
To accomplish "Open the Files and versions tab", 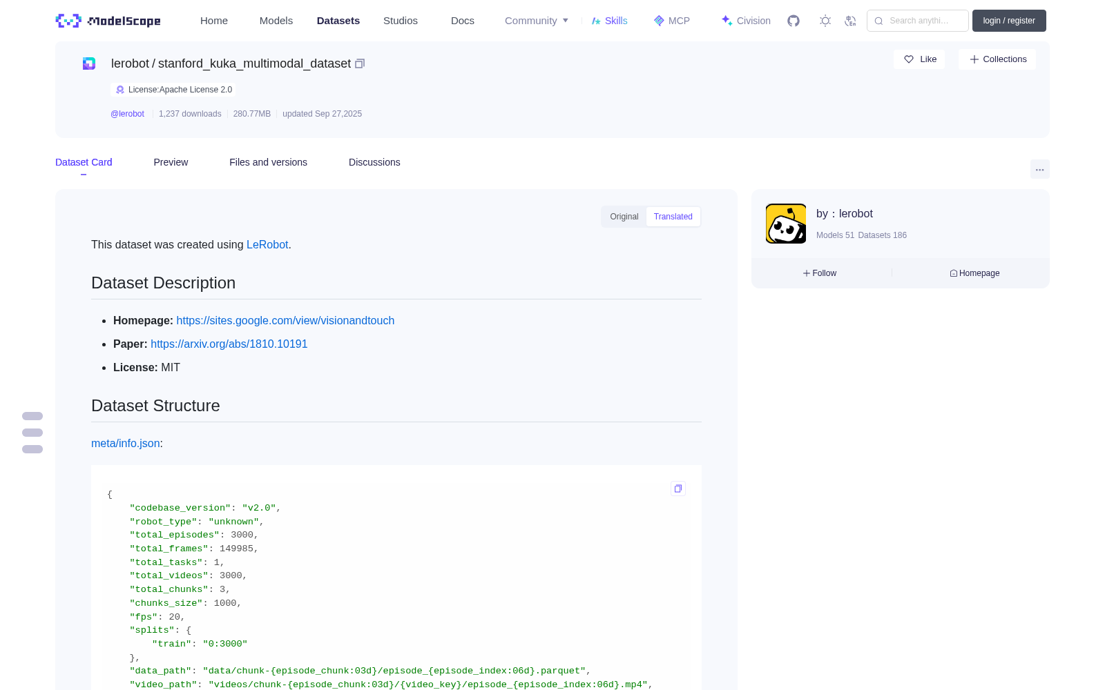I will 268,162.
